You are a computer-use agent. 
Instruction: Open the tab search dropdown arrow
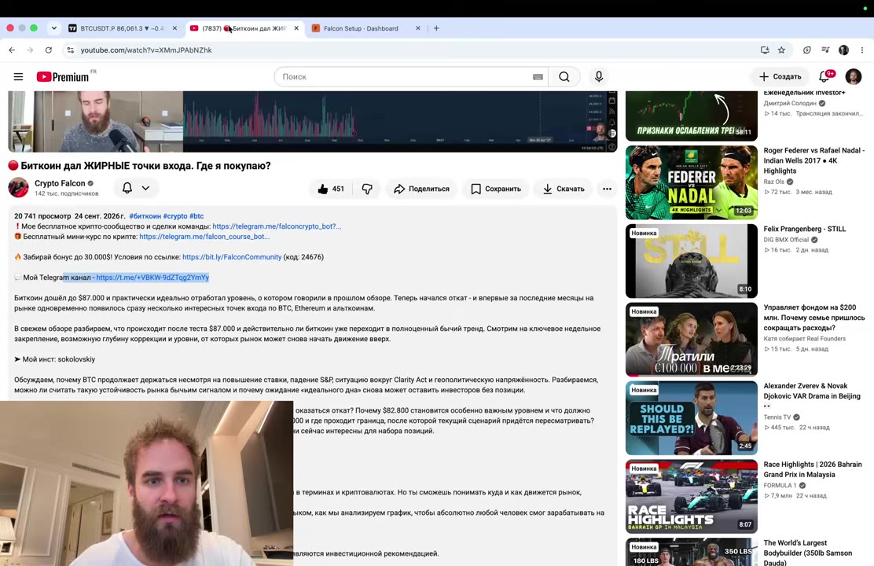click(54, 28)
